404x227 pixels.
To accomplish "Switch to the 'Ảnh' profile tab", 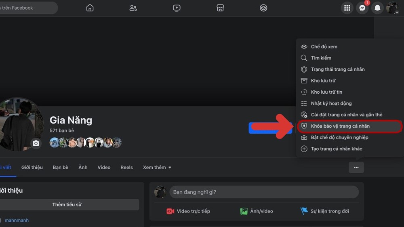I will (x=83, y=167).
